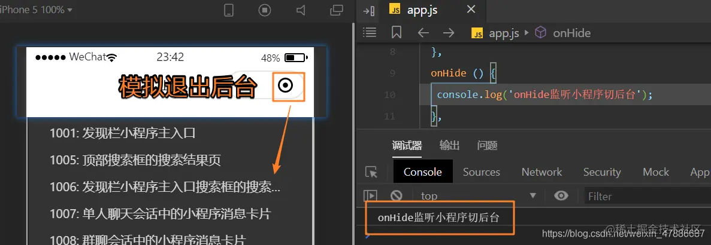Click the bookmark icon in editor toolbar
This screenshot has width=711, height=245.
click(x=397, y=32)
